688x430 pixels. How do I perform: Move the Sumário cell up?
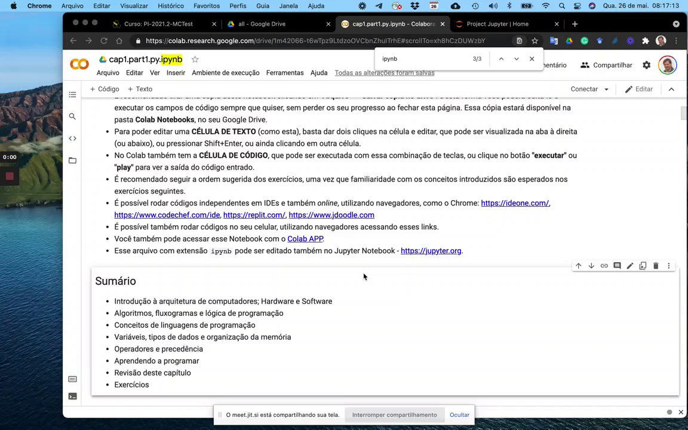[578, 265]
